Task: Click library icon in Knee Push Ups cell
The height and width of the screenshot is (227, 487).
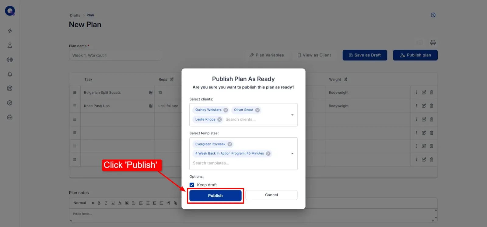Action: tap(151, 106)
